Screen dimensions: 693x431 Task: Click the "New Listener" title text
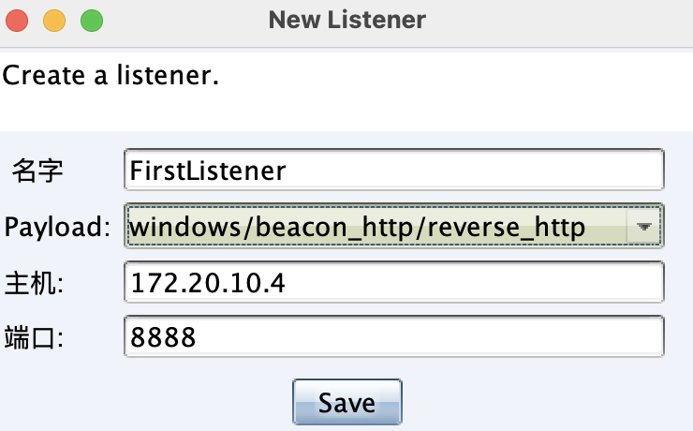click(346, 20)
